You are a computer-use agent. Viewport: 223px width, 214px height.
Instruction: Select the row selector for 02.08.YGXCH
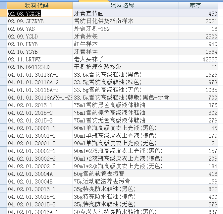pyautogui.click(x=3, y=13)
